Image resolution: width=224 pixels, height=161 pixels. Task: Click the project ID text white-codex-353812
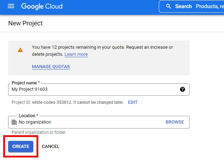(52, 102)
